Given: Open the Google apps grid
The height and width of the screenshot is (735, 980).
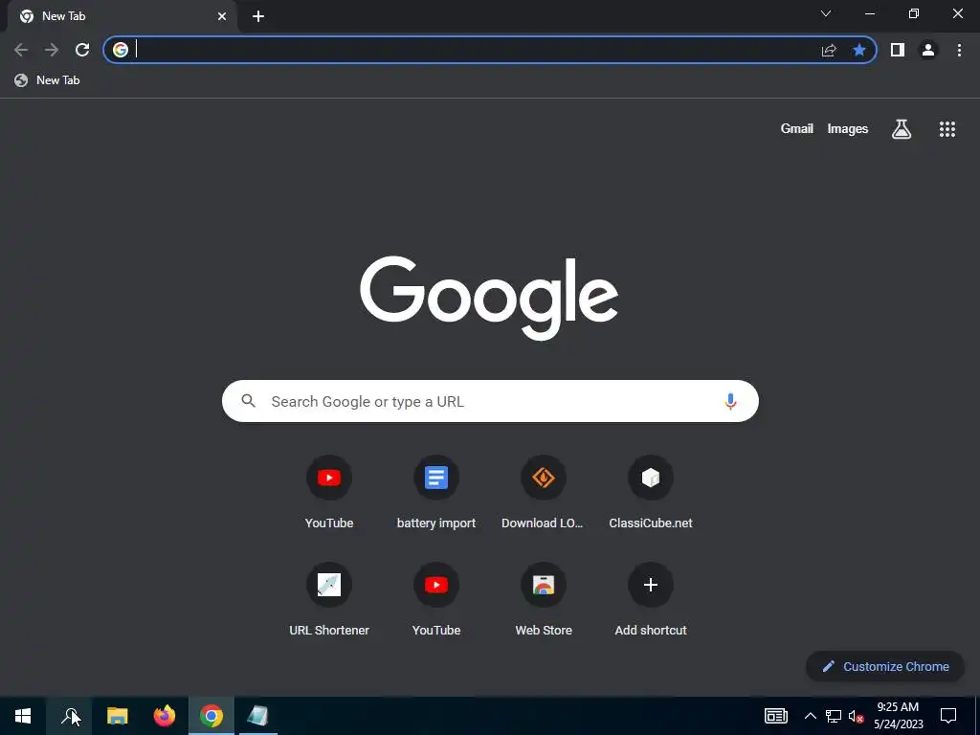Looking at the screenshot, I should coord(947,129).
